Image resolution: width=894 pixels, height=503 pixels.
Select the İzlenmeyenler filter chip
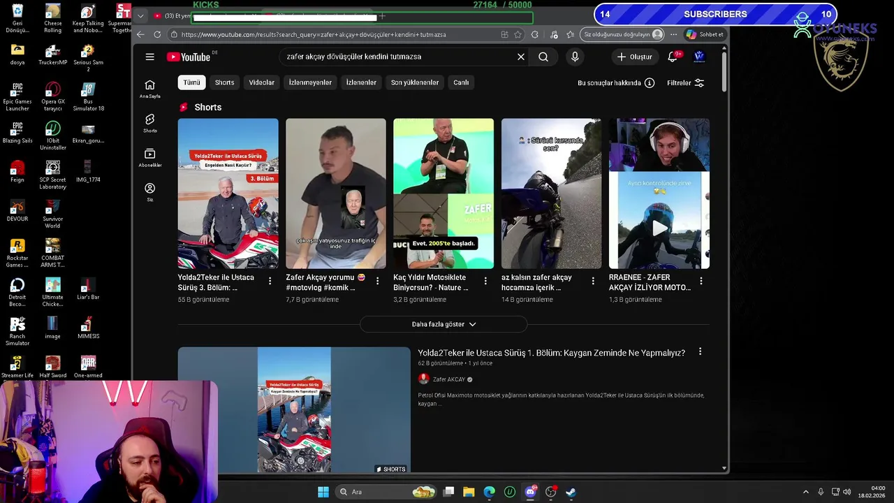click(x=310, y=82)
